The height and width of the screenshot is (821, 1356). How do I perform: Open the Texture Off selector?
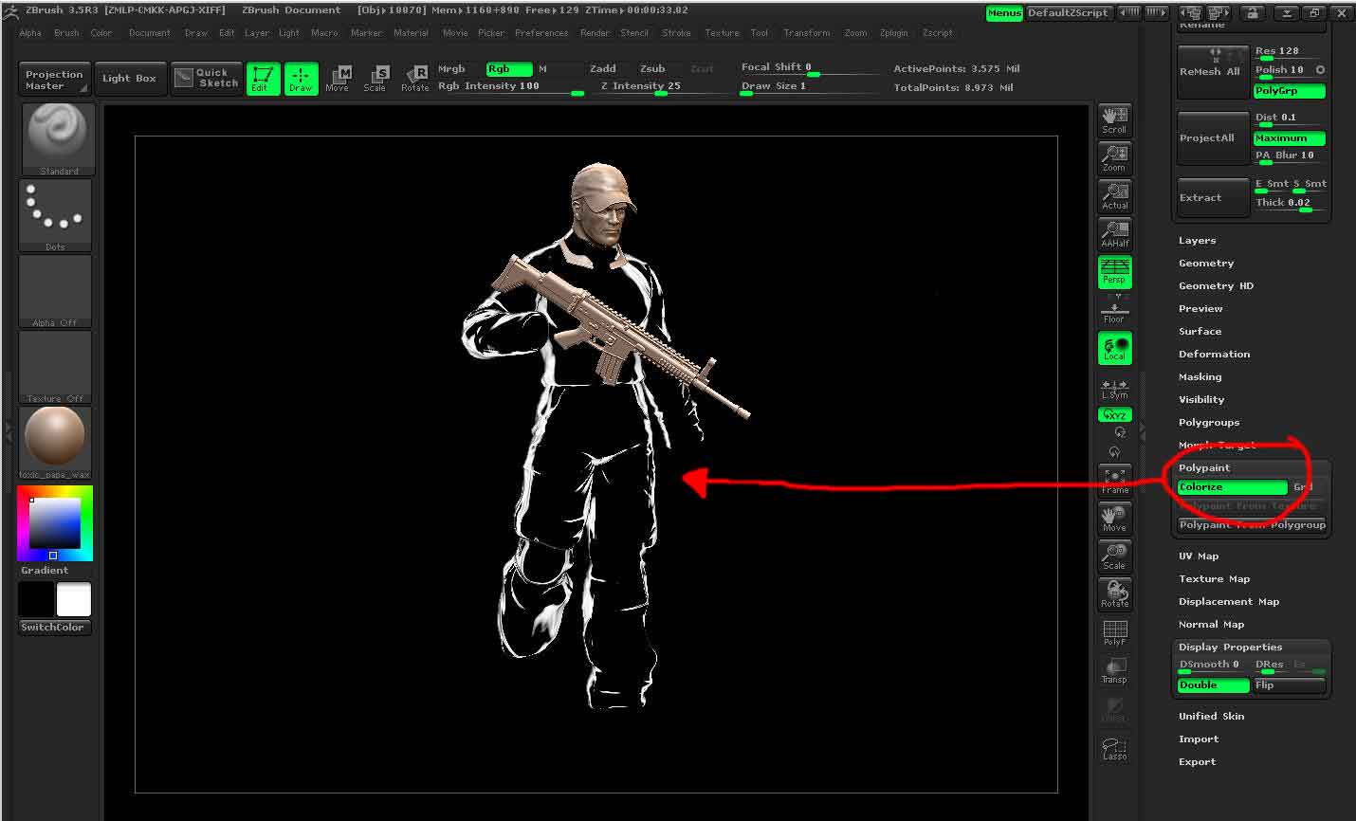pos(56,367)
